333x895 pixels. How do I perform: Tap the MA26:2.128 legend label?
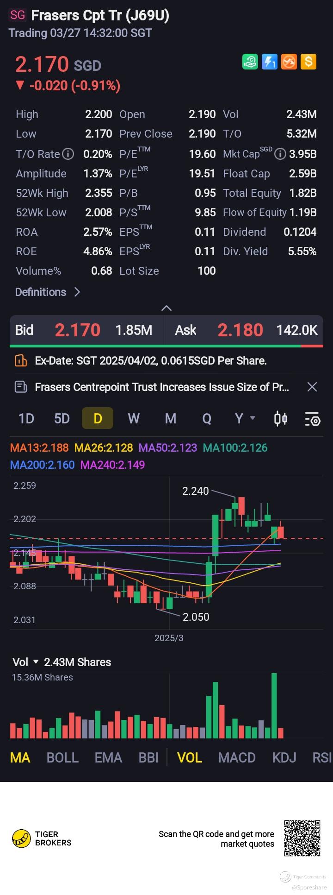[x=104, y=447]
